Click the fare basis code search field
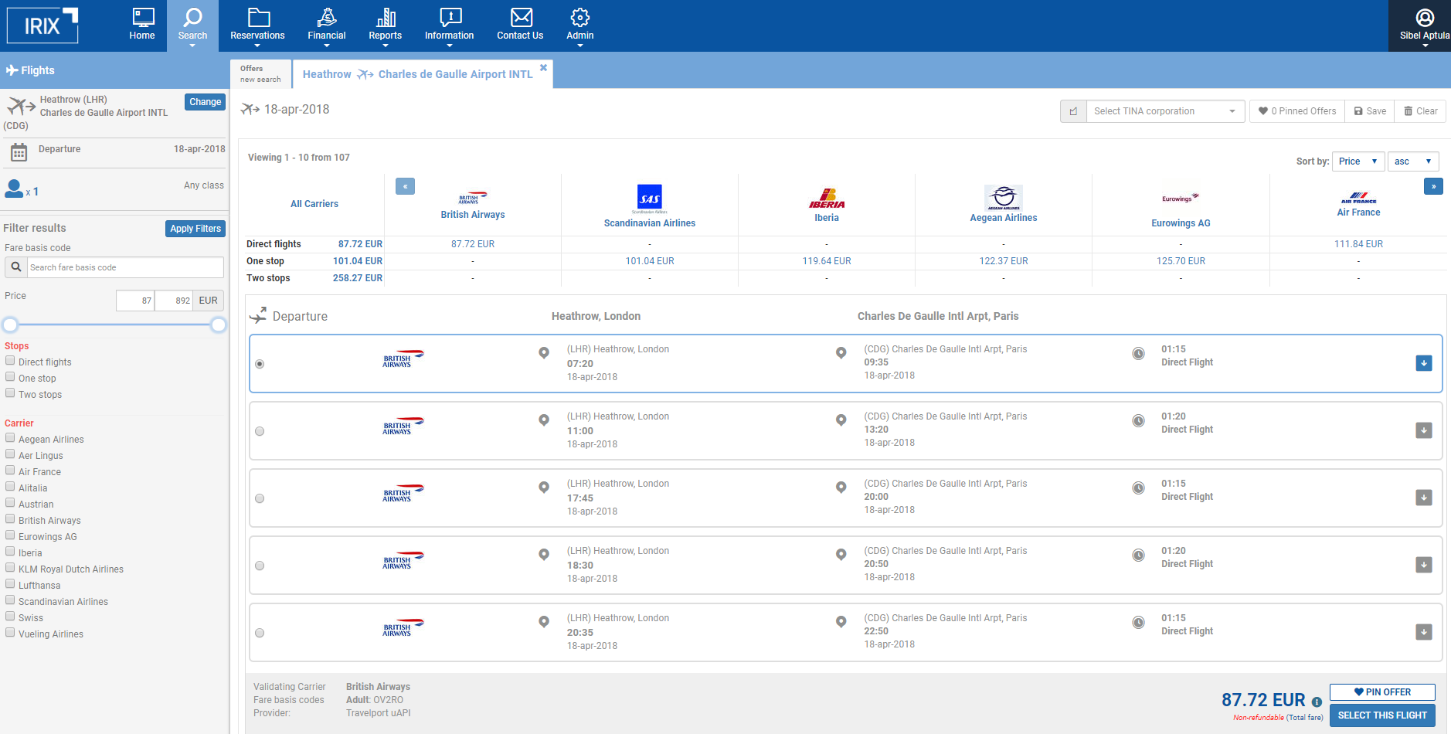This screenshot has width=1451, height=734. pos(125,267)
